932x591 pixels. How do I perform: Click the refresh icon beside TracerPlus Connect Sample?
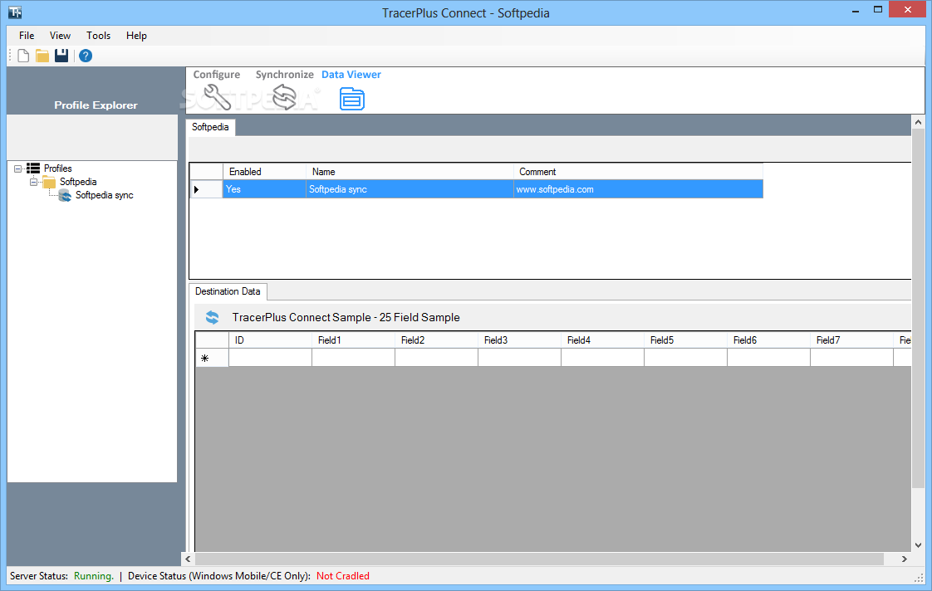click(212, 317)
